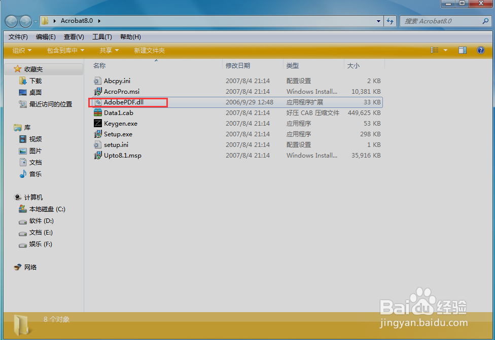Select 库 in navigation pane
Image resolution: width=495 pixels, height=340 pixels.
[x=27, y=127]
